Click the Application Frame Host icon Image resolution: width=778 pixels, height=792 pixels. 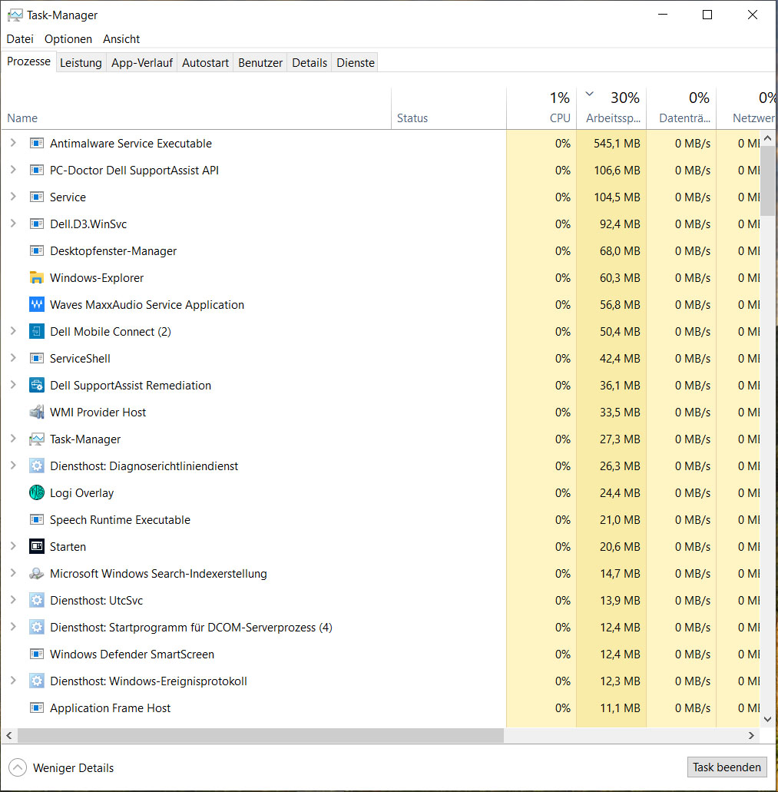pos(36,707)
